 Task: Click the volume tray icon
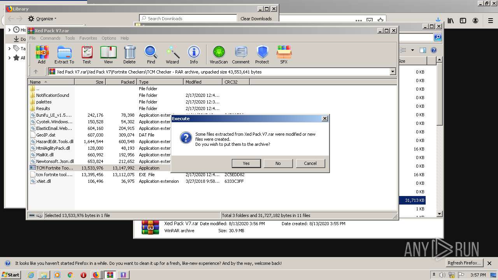(x=442, y=275)
